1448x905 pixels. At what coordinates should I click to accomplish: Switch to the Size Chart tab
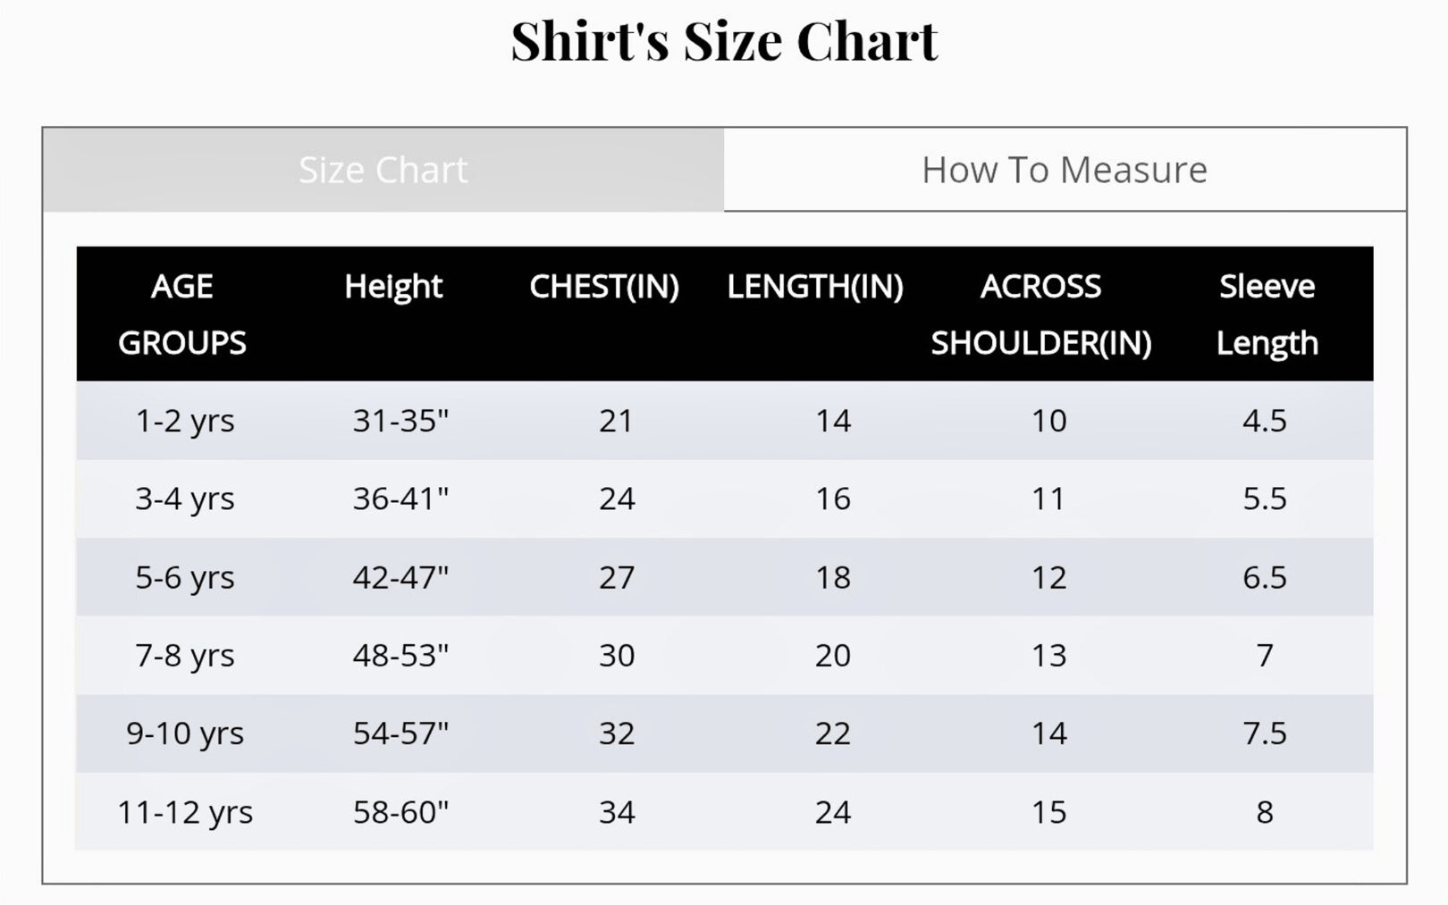pos(383,170)
